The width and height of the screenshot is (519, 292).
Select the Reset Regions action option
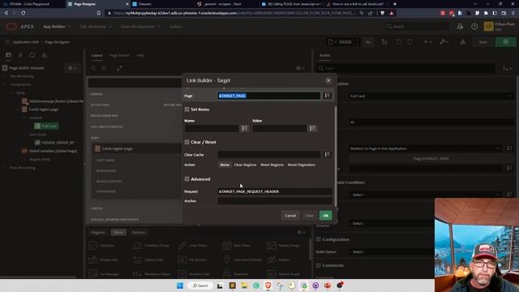click(272, 165)
